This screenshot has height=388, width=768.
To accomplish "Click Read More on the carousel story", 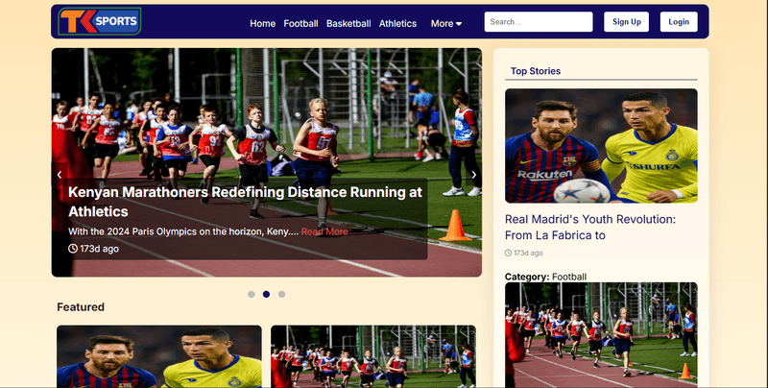I will tap(324, 231).
